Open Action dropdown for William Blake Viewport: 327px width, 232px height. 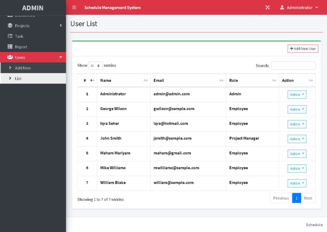click(x=297, y=183)
